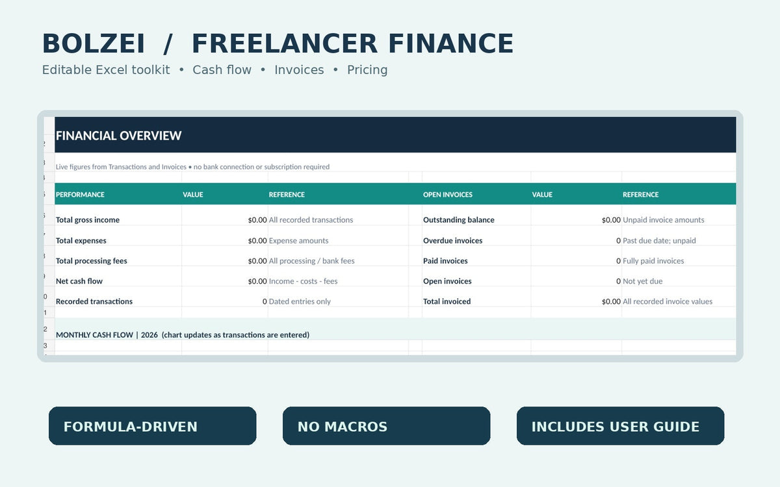Click the NO MACROS badge
Image resolution: width=780 pixels, height=487 pixels.
point(386,426)
